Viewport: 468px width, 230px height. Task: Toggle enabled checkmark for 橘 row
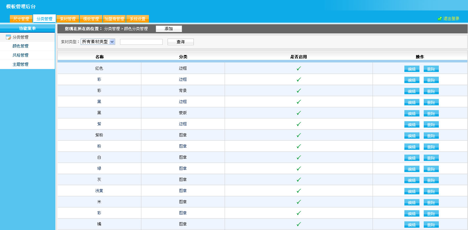pos(299,224)
